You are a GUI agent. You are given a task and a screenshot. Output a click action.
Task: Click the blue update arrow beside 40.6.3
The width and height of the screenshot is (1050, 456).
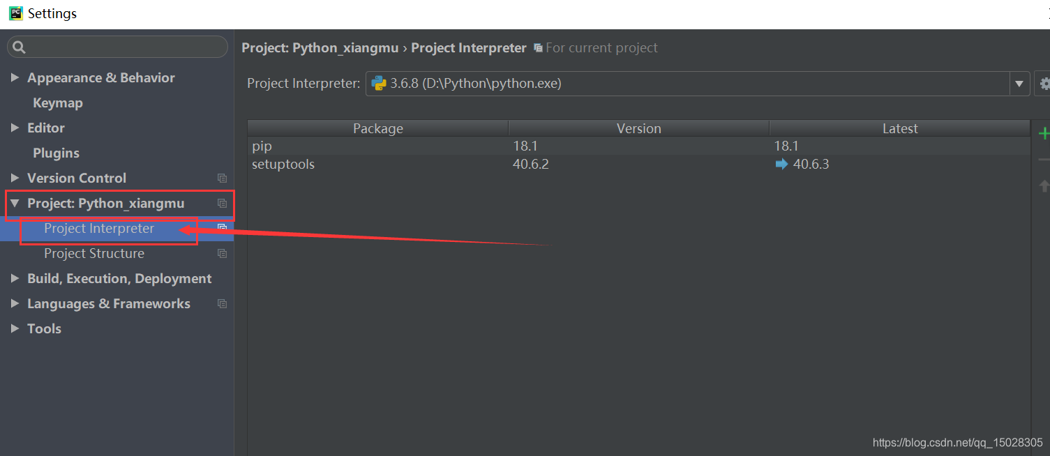[781, 165]
